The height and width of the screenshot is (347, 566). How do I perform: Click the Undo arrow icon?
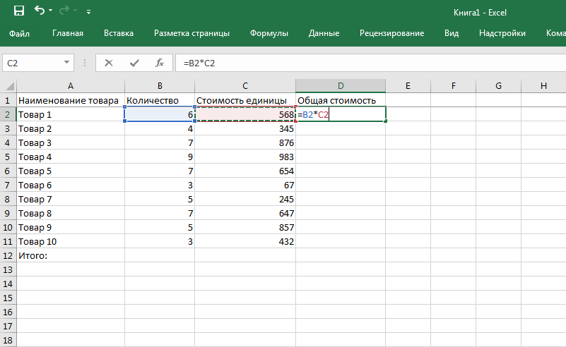[x=40, y=11]
